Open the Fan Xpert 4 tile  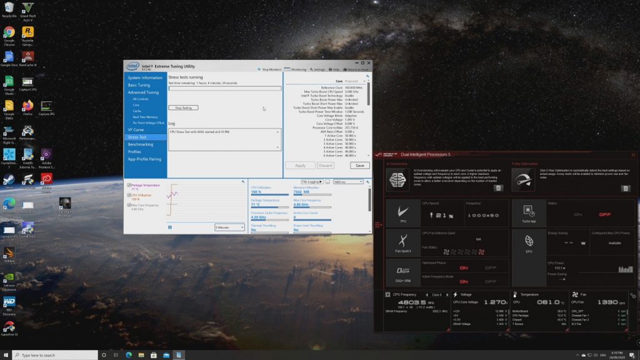click(403, 243)
